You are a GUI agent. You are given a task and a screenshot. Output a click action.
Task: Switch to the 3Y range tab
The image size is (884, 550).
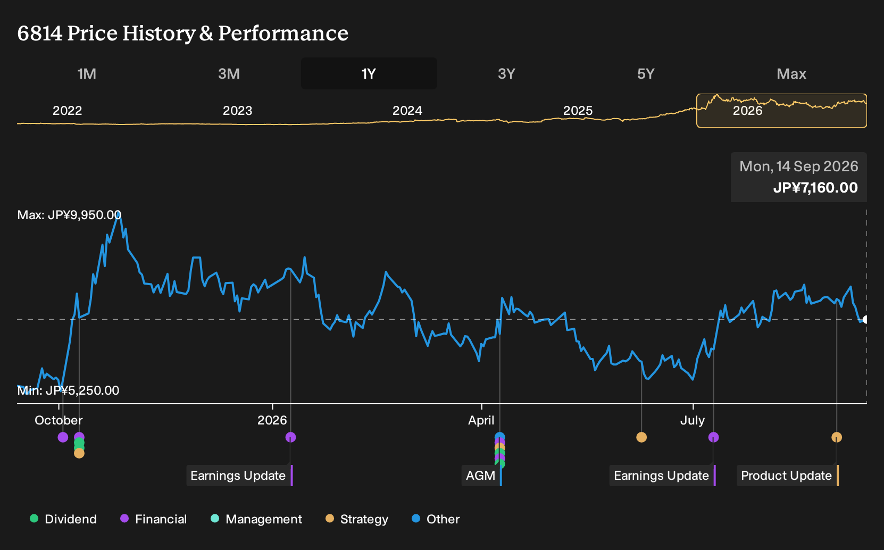(506, 73)
